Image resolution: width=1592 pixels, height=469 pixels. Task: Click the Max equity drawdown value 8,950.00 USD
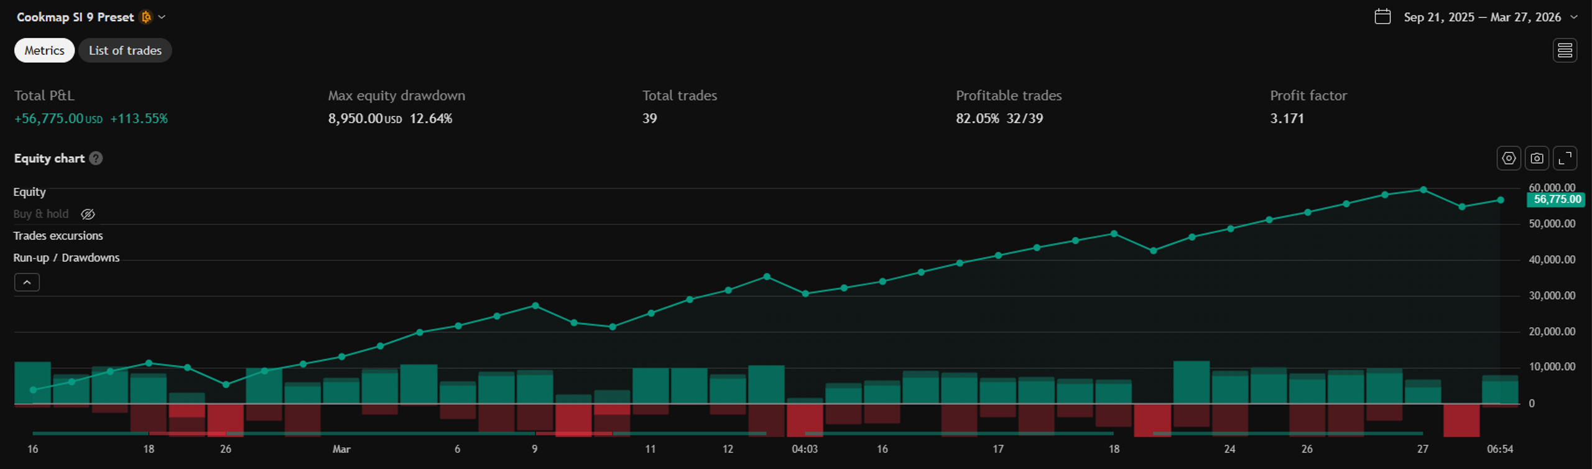pos(365,118)
